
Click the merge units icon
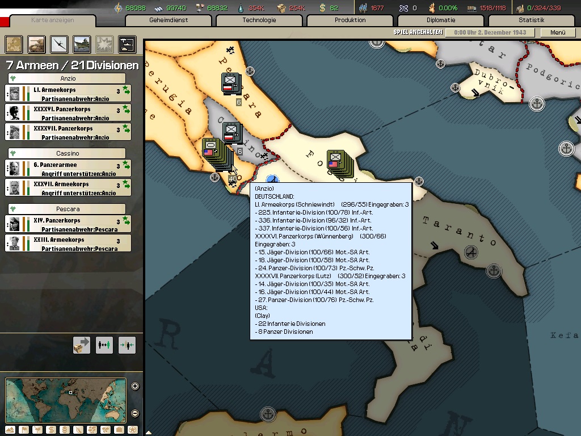(127, 345)
